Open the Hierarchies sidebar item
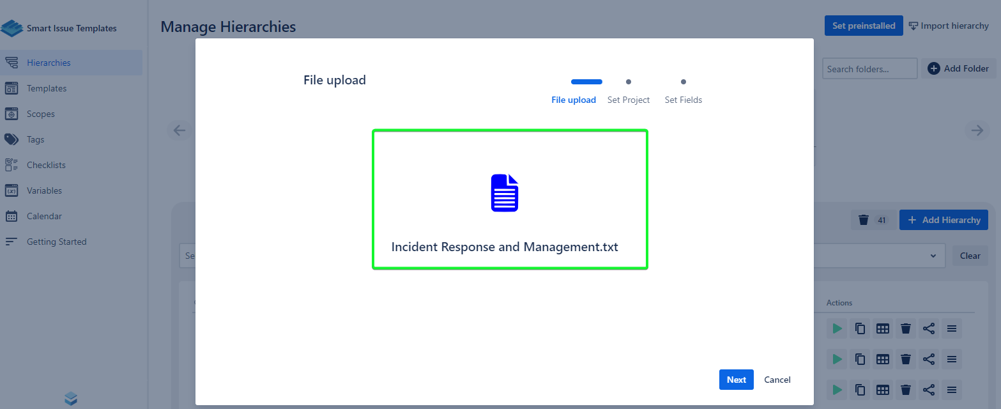1001x409 pixels. (x=49, y=63)
